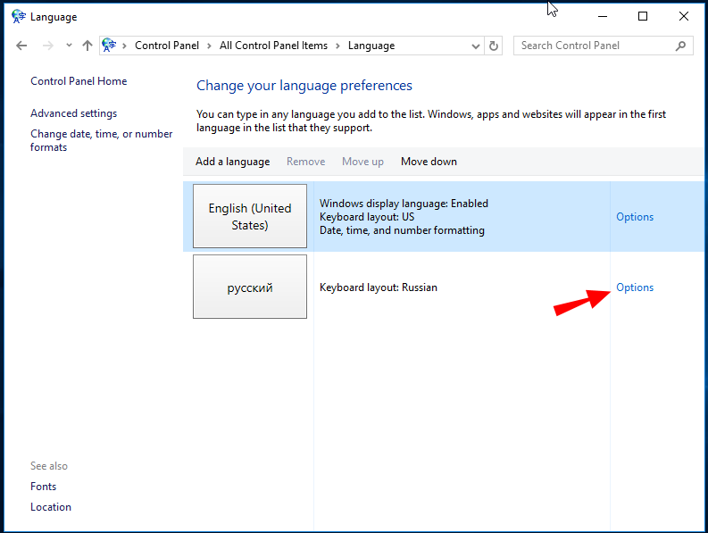
Task: Select the Language breadcrumb segment
Action: (x=371, y=46)
